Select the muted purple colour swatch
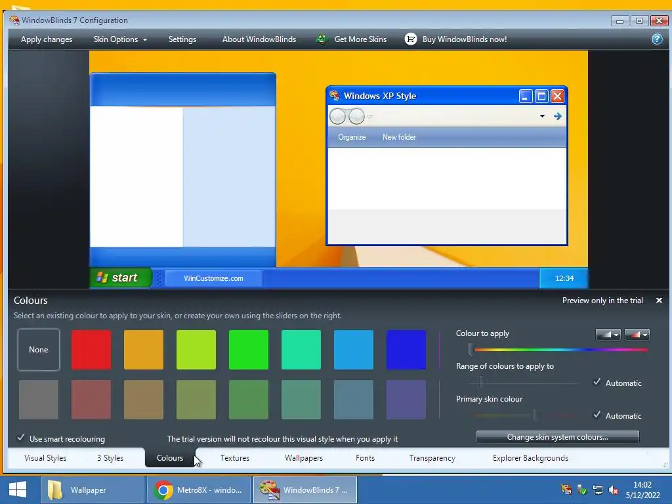 point(406,400)
